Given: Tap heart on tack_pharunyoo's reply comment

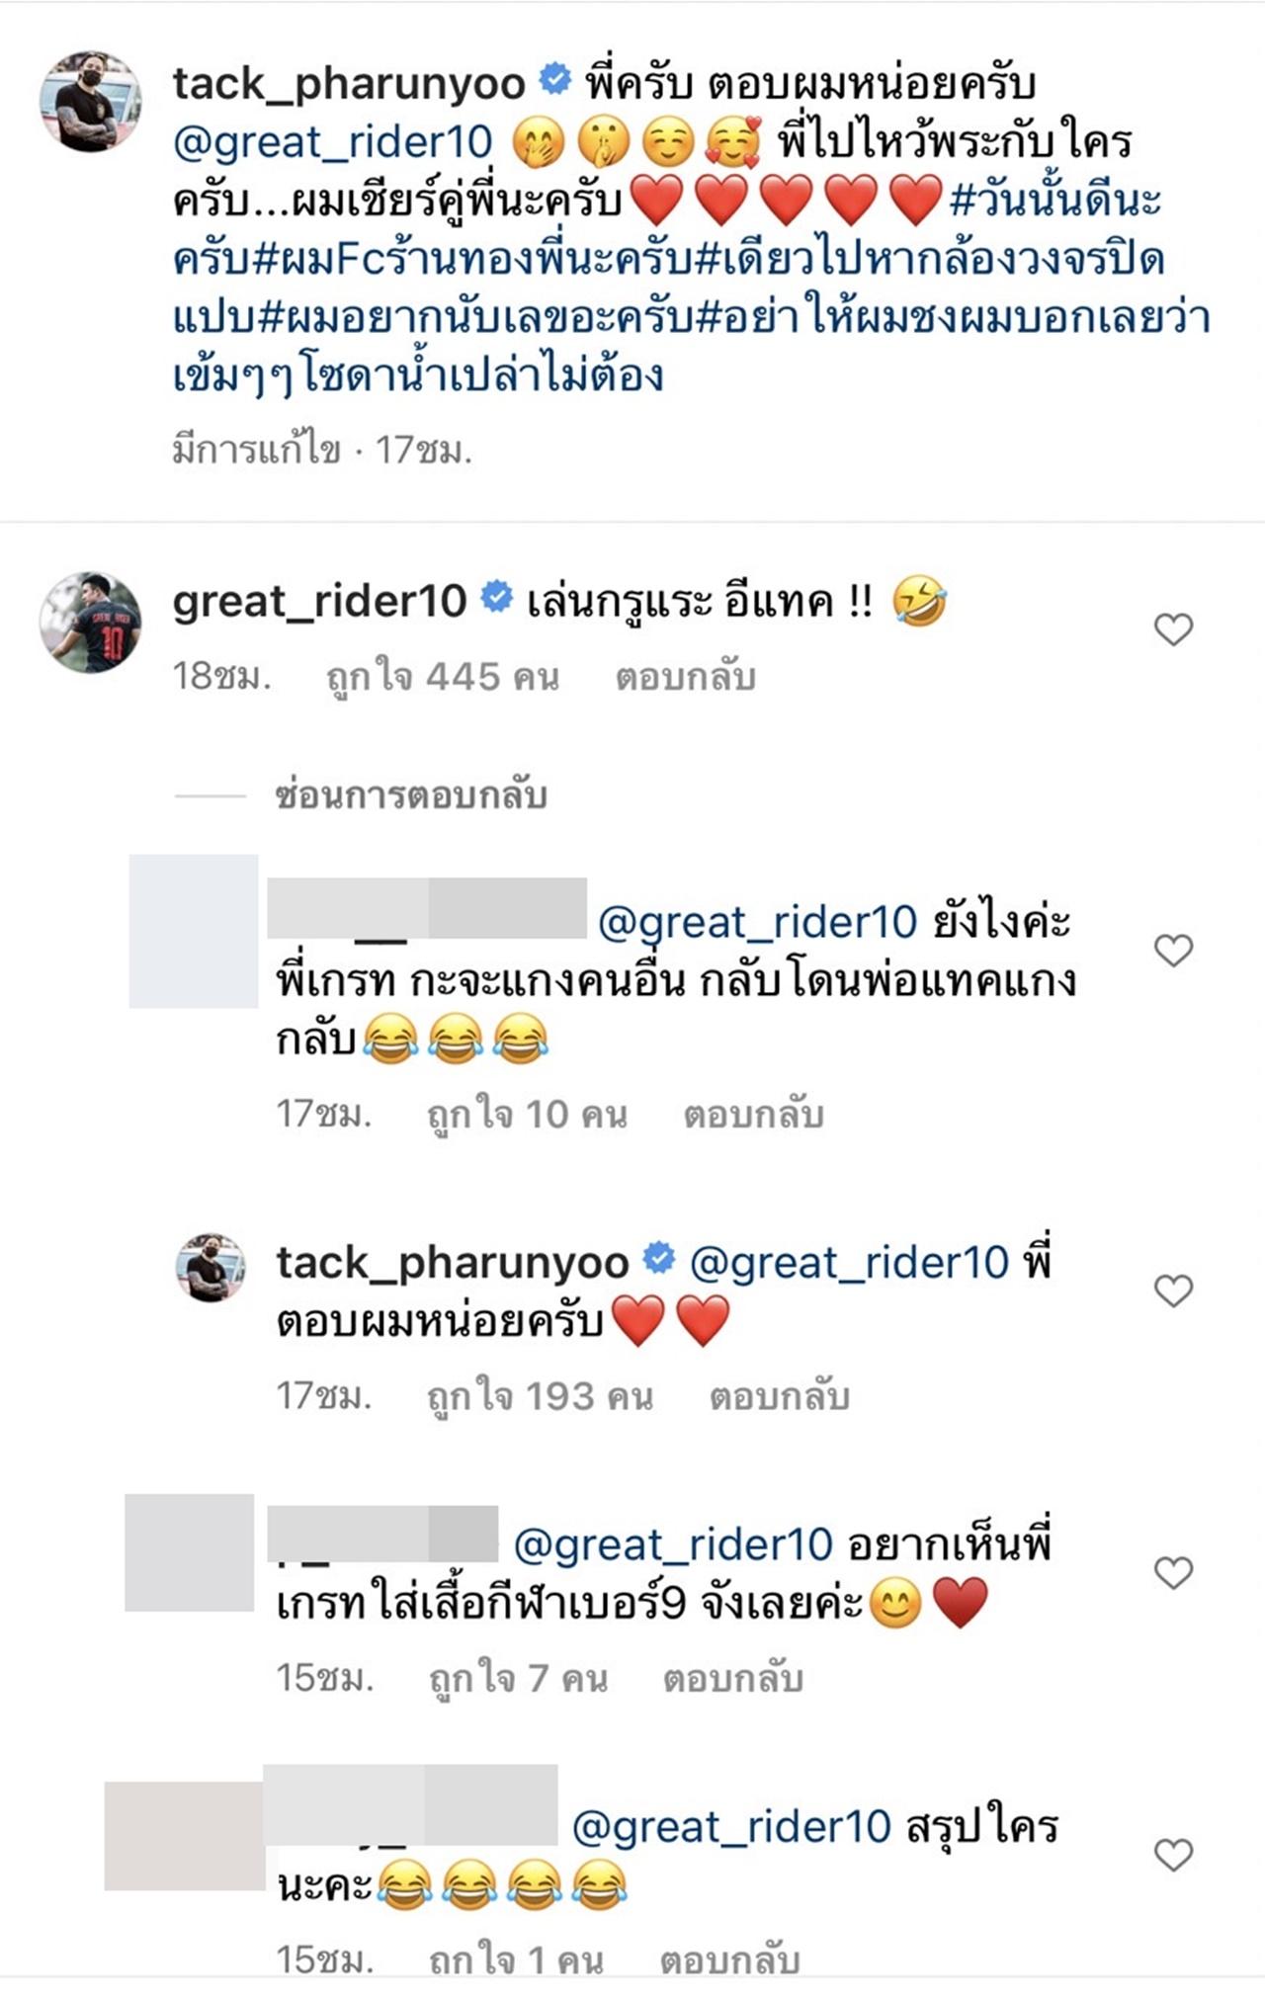Looking at the screenshot, I should 1173,1291.
